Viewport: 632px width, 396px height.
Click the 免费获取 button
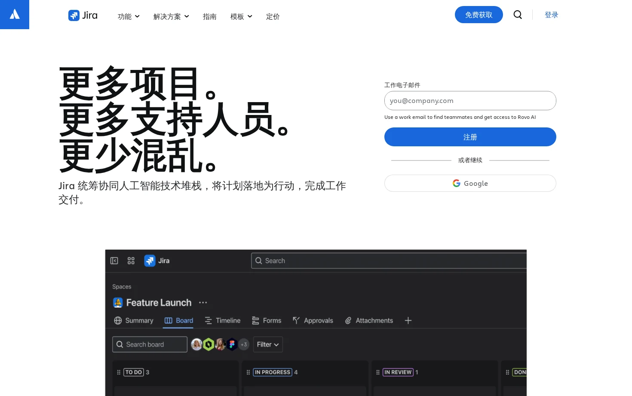[479, 15]
